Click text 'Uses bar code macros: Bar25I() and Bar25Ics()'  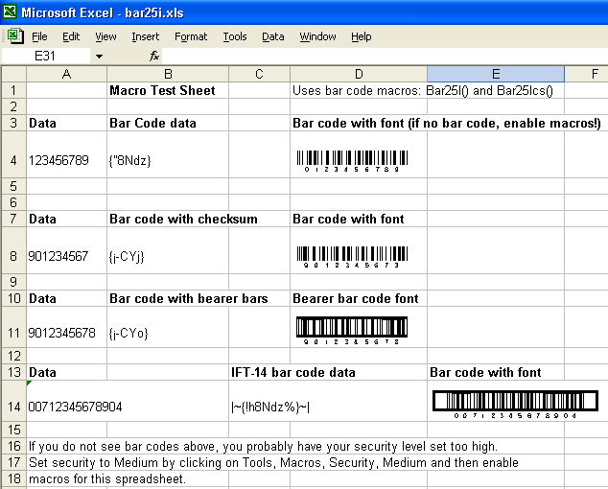423,91
